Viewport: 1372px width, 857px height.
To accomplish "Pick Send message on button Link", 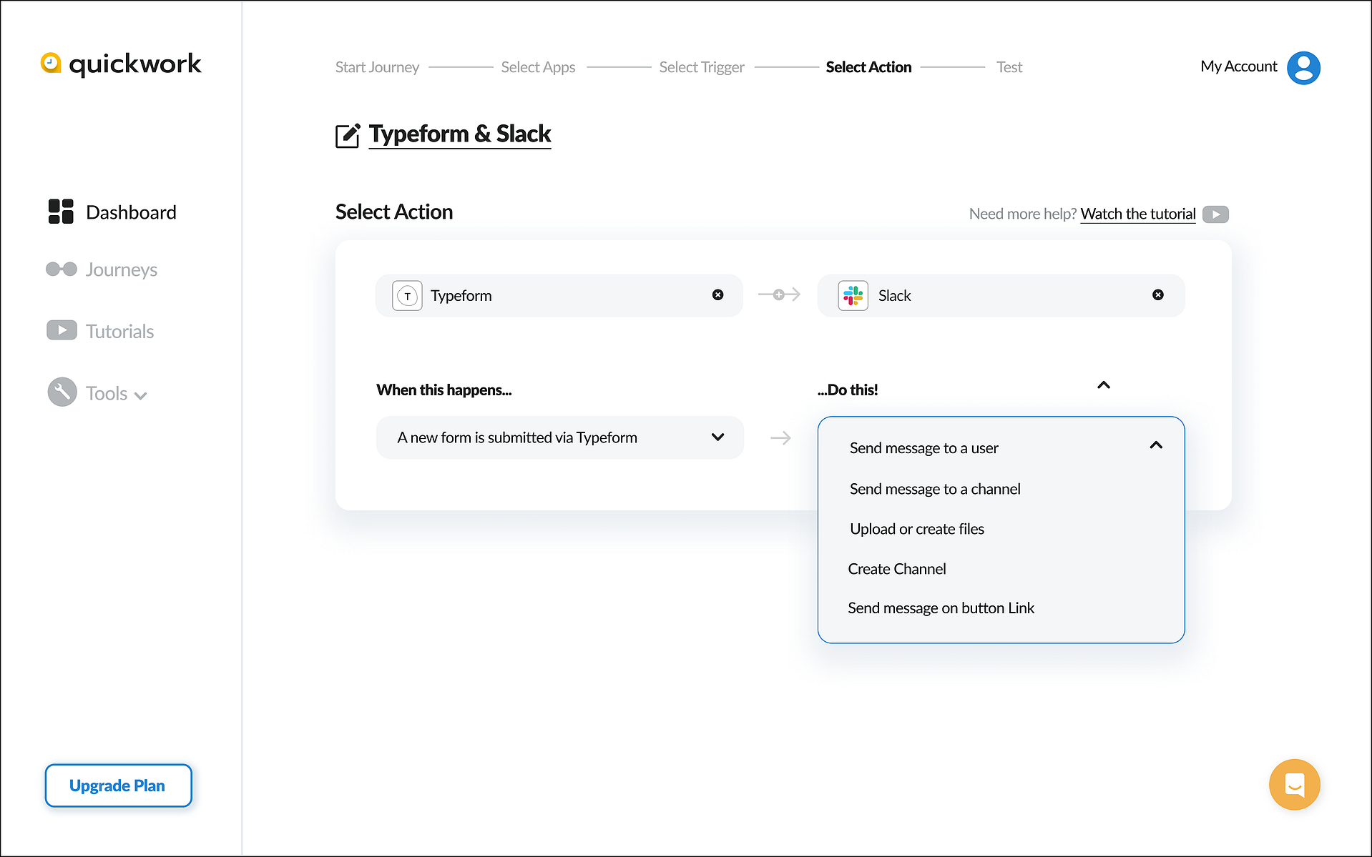I will (941, 608).
